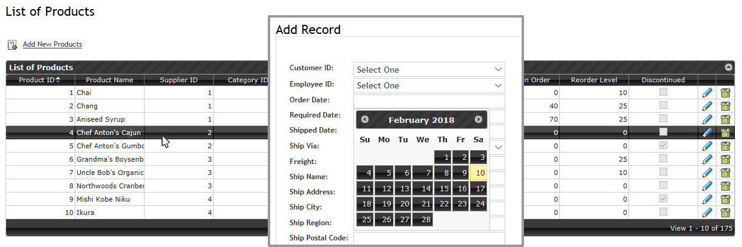Open the Customer ID dropdown

tap(429, 70)
